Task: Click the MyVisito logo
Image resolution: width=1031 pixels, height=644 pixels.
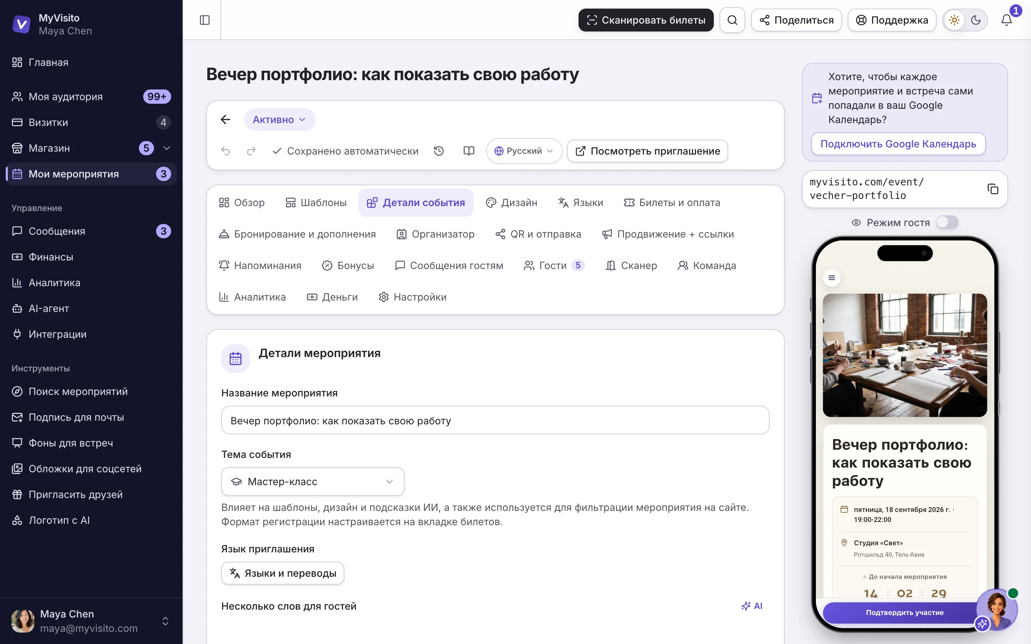Action: (x=21, y=24)
